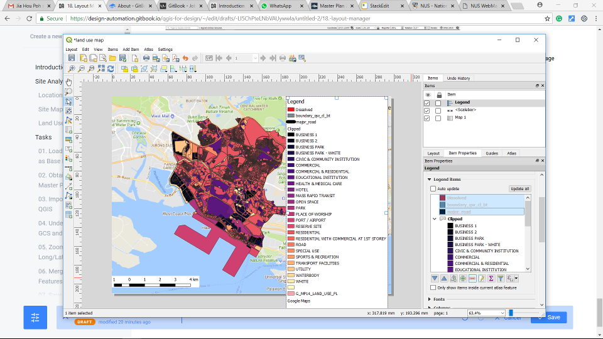Click the Update all button

coord(519,188)
